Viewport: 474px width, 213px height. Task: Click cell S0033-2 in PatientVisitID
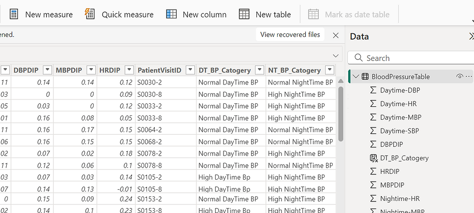[165, 106]
